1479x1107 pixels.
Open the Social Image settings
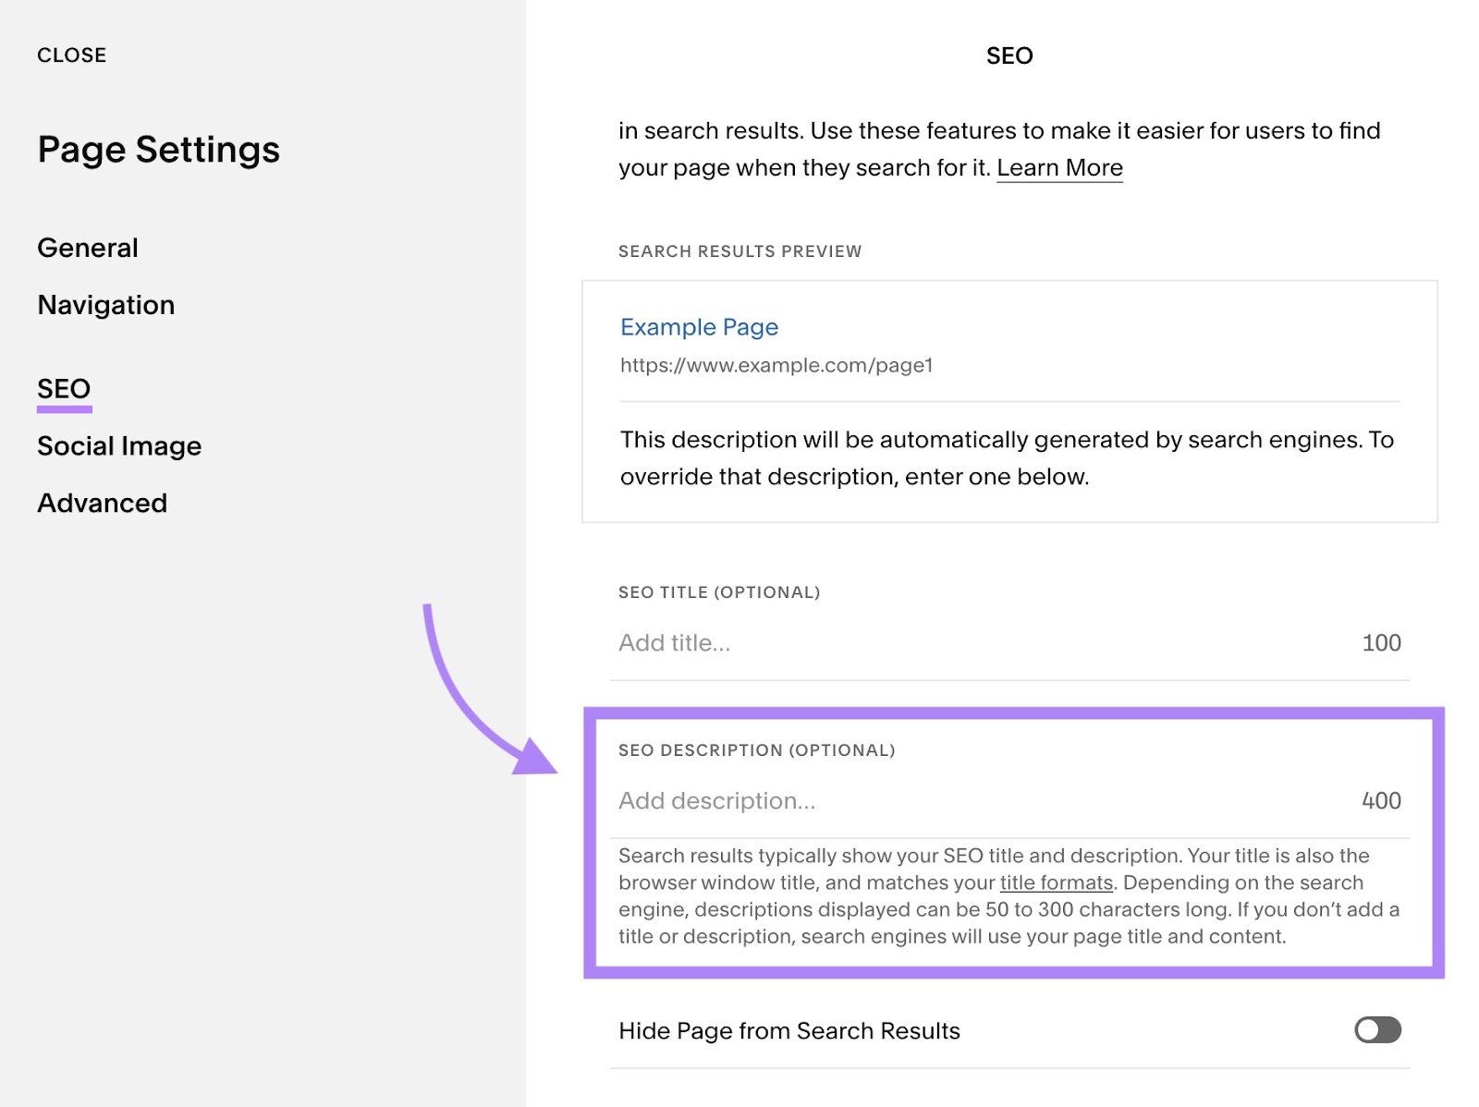(x=118, y=445)
